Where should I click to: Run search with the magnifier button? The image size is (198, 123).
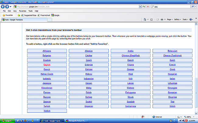click(x=193, y=7)
